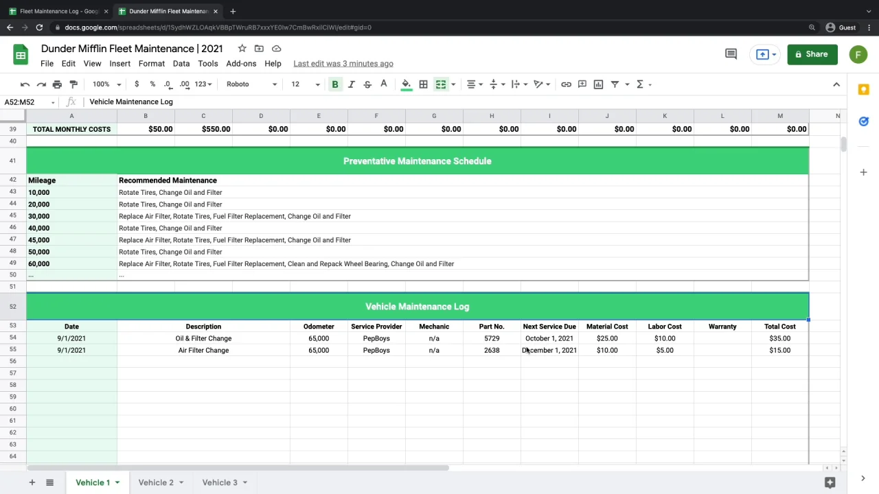Image resolution: width=879 pixels, height=494 pixels.
Task: Redo the last action
Action: click(x=41, y=84)
